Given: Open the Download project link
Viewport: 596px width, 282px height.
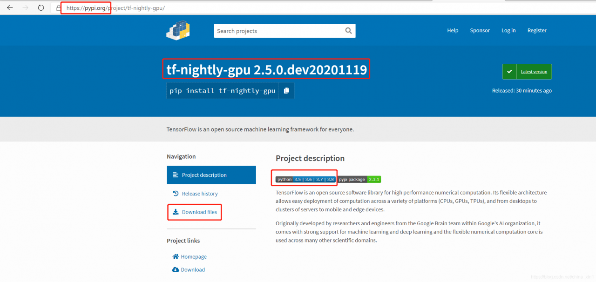Looking at the screenshot, I should [193, 269].
